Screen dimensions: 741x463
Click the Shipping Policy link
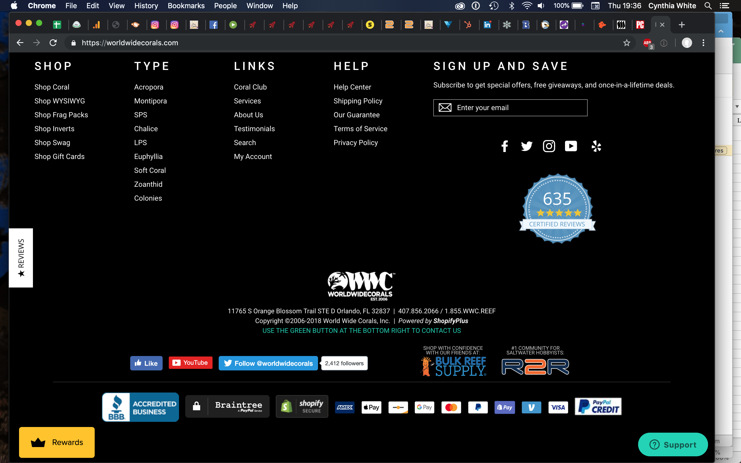358,101
